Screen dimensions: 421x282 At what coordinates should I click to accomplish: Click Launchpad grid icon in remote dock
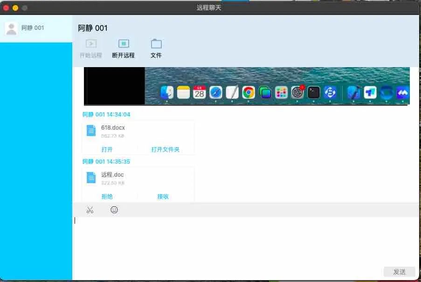tap(281, 93)
